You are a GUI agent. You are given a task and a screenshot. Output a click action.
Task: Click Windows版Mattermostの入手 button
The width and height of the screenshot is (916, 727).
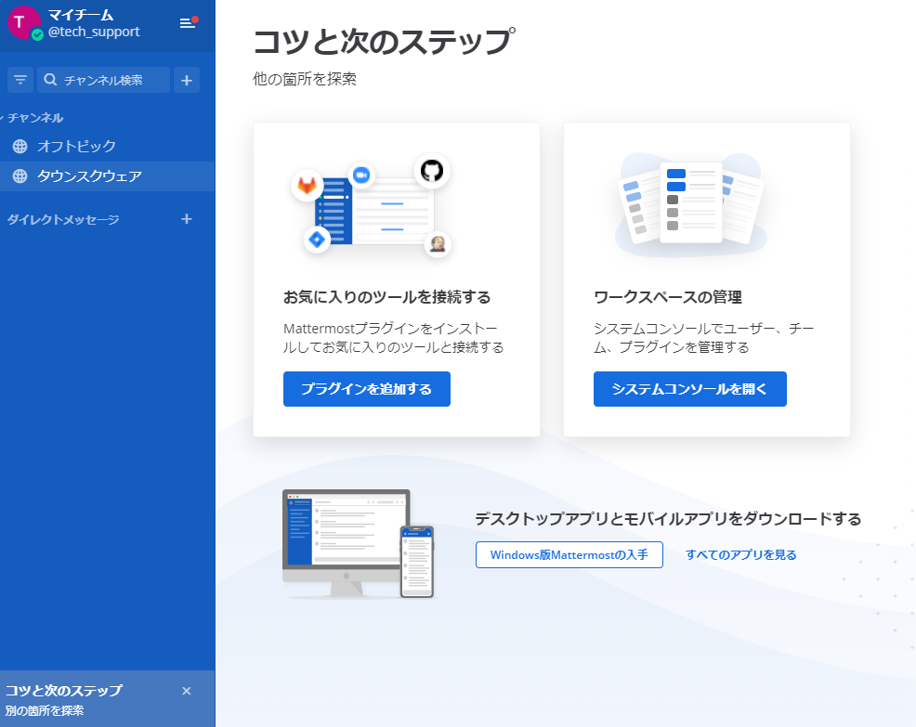pyautogui.click(x=569, y=554)
